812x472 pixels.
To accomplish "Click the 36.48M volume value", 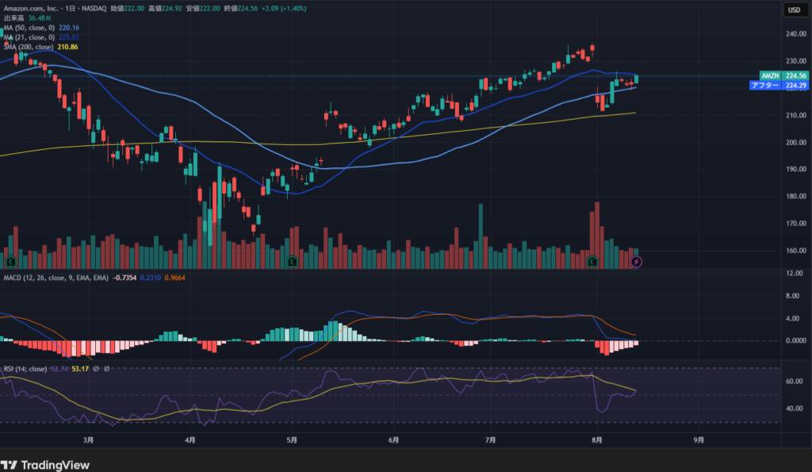I will coord(40,18).
